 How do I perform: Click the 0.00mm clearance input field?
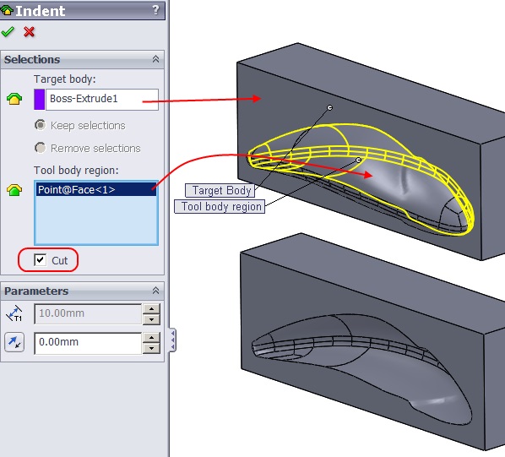[x=88, y=343]
